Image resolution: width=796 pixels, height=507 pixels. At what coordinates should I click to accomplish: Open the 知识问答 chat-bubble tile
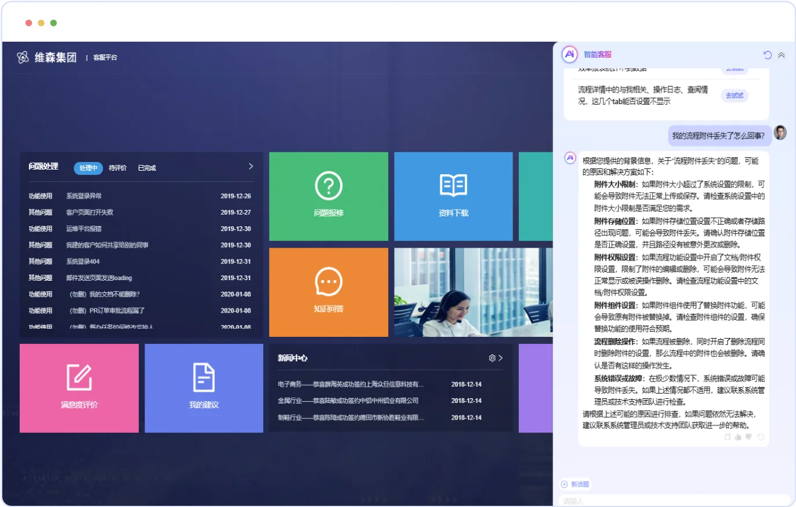[329, 292]
